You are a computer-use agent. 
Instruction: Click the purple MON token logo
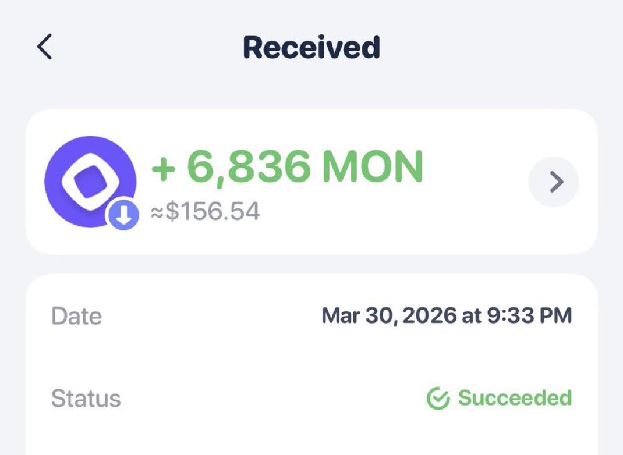(x=87, y=175)
